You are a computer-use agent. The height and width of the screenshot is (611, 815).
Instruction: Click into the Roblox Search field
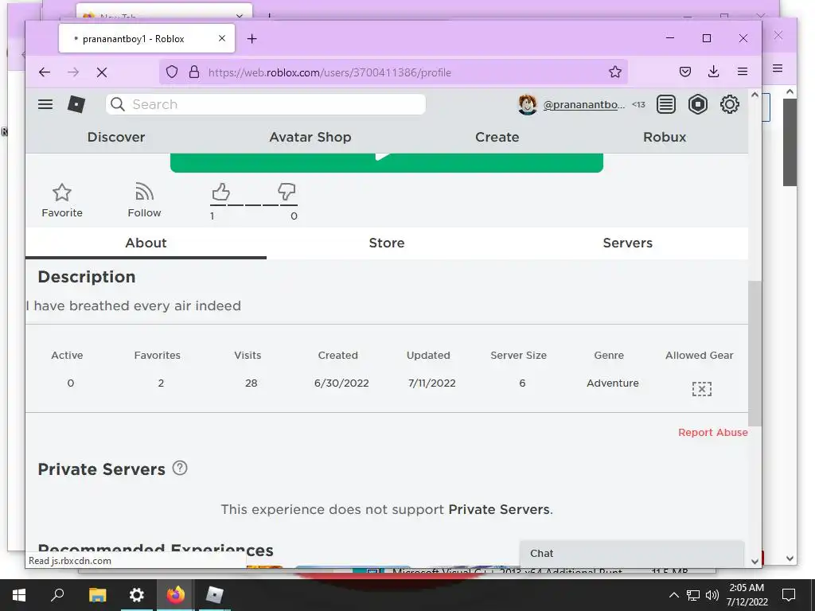point(266,104)
